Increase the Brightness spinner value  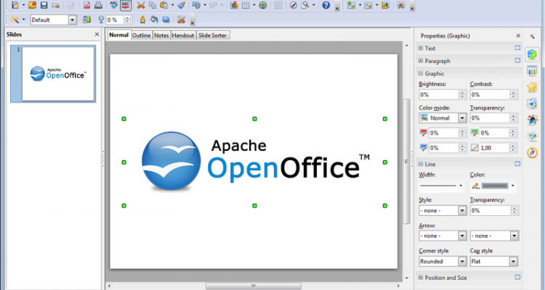[462, 93]
